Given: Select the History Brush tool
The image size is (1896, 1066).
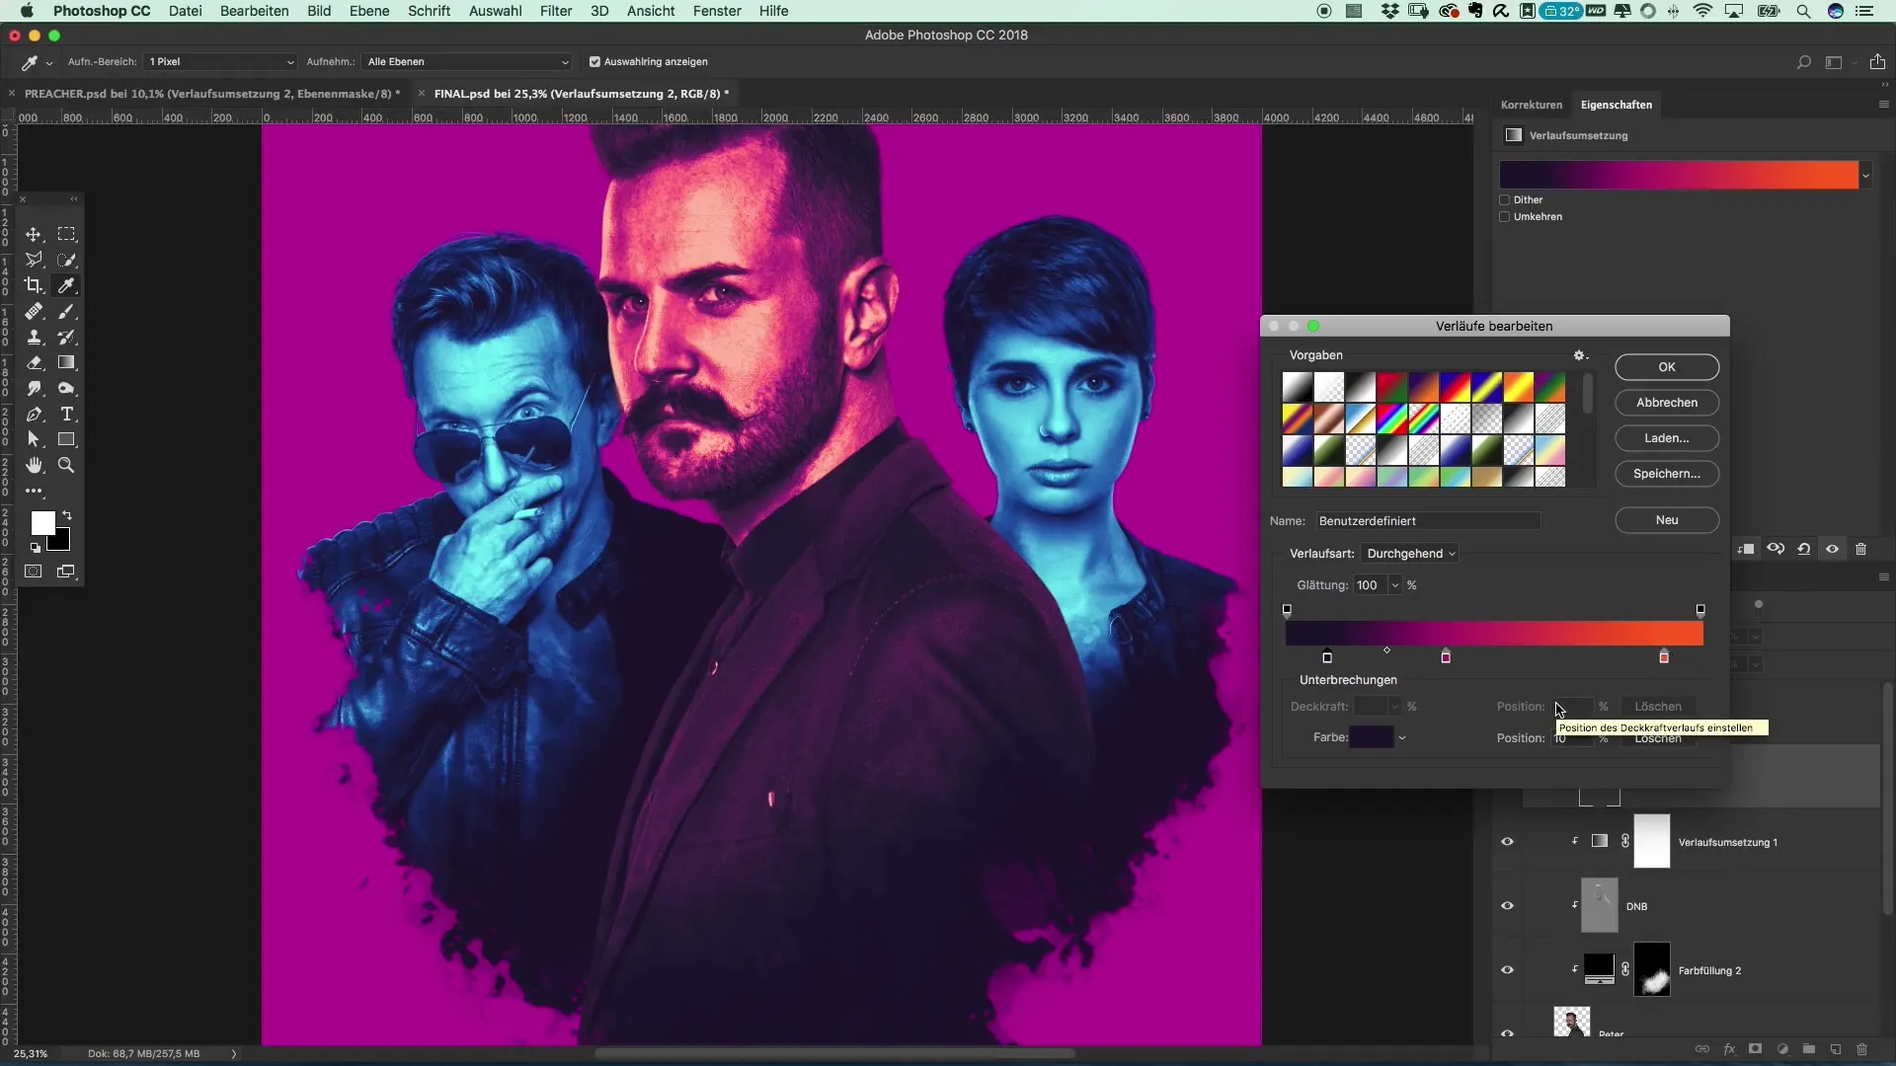Looking at the screenshot, I should click(66, 337).
